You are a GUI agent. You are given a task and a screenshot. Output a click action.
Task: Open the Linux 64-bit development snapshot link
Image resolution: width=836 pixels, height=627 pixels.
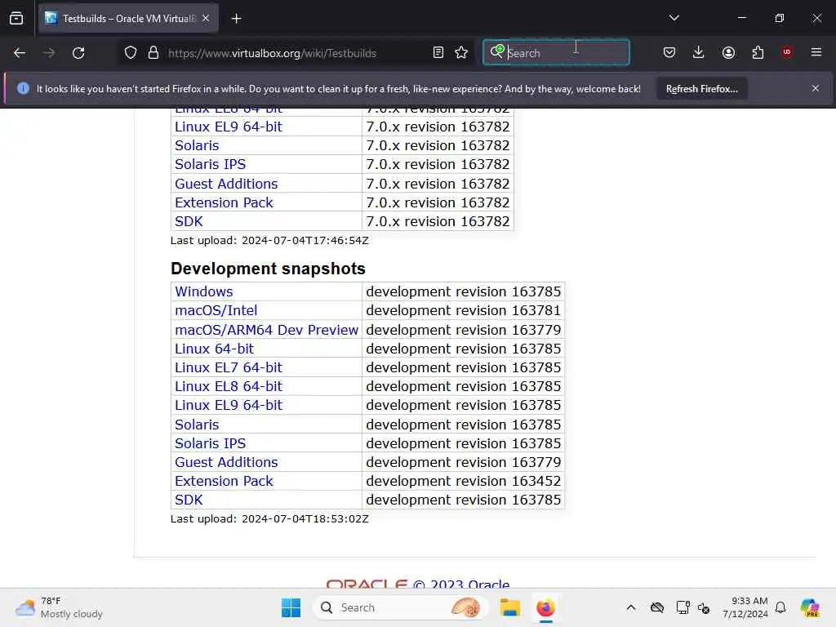pos(215,349)
